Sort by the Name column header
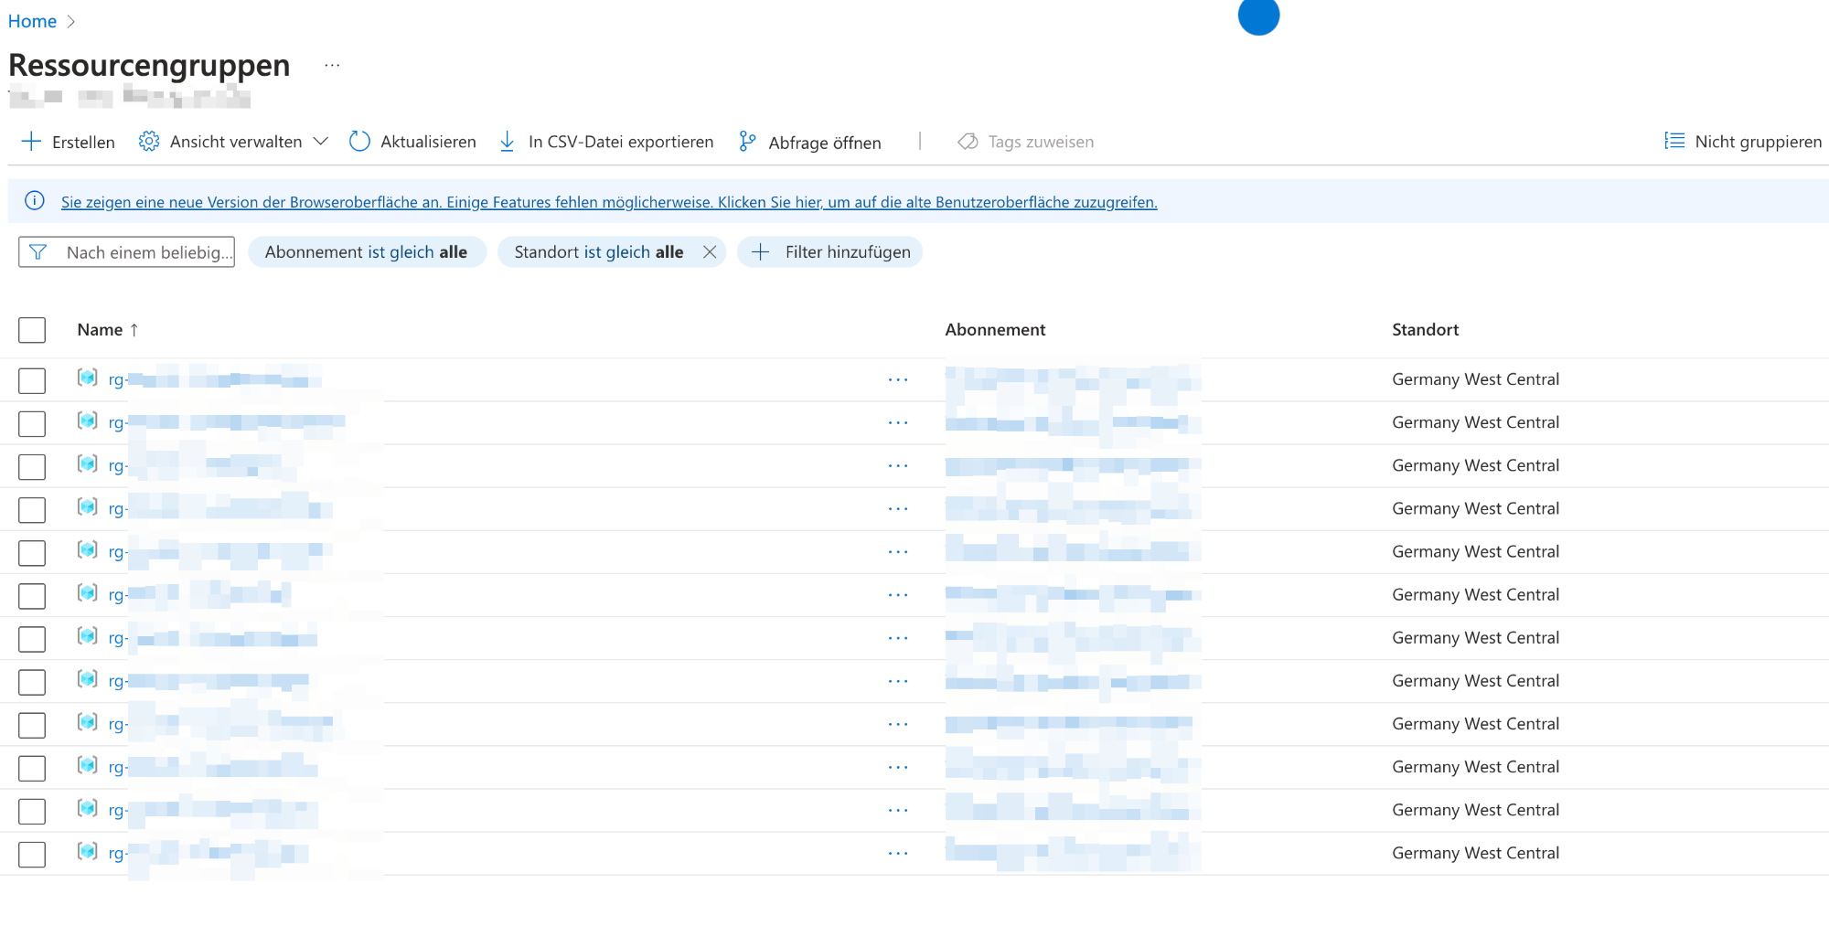The image size is (1829, 926). pyautogui.click(x=100, y=330)
